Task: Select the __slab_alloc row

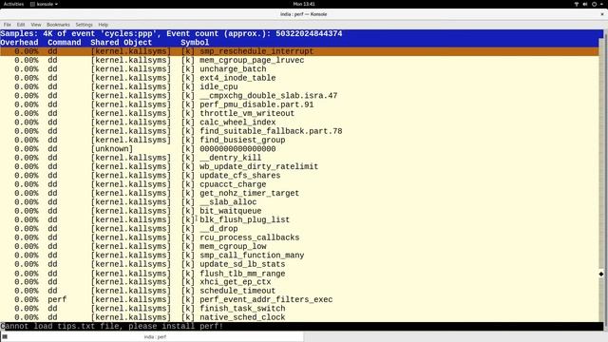Action: 299,202
